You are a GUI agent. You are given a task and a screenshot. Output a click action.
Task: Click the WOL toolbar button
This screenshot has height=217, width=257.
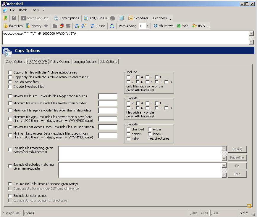click(x=183, y=26)
